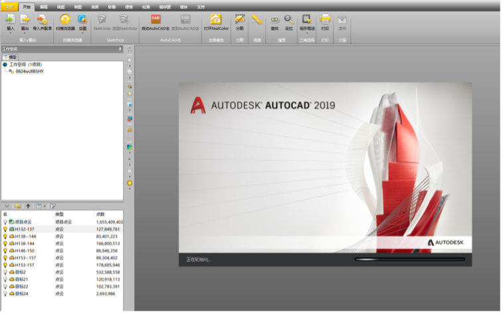Expand the 输入 dropdown arrow
The height and width of the screenshot is (314, 503).
point(11,33)
